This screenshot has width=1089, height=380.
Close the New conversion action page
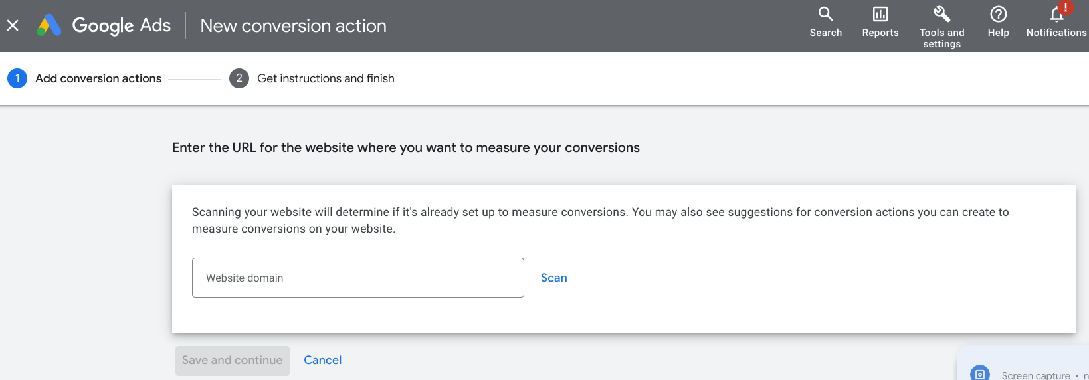[x=13, y=25]
